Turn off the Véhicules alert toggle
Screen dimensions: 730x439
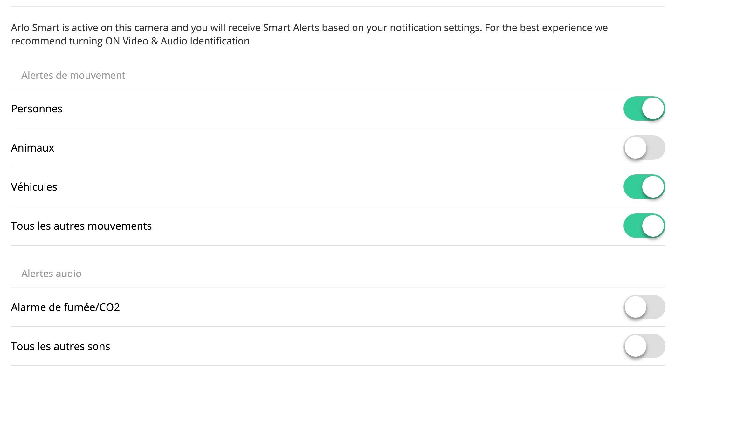pos(644,187)
